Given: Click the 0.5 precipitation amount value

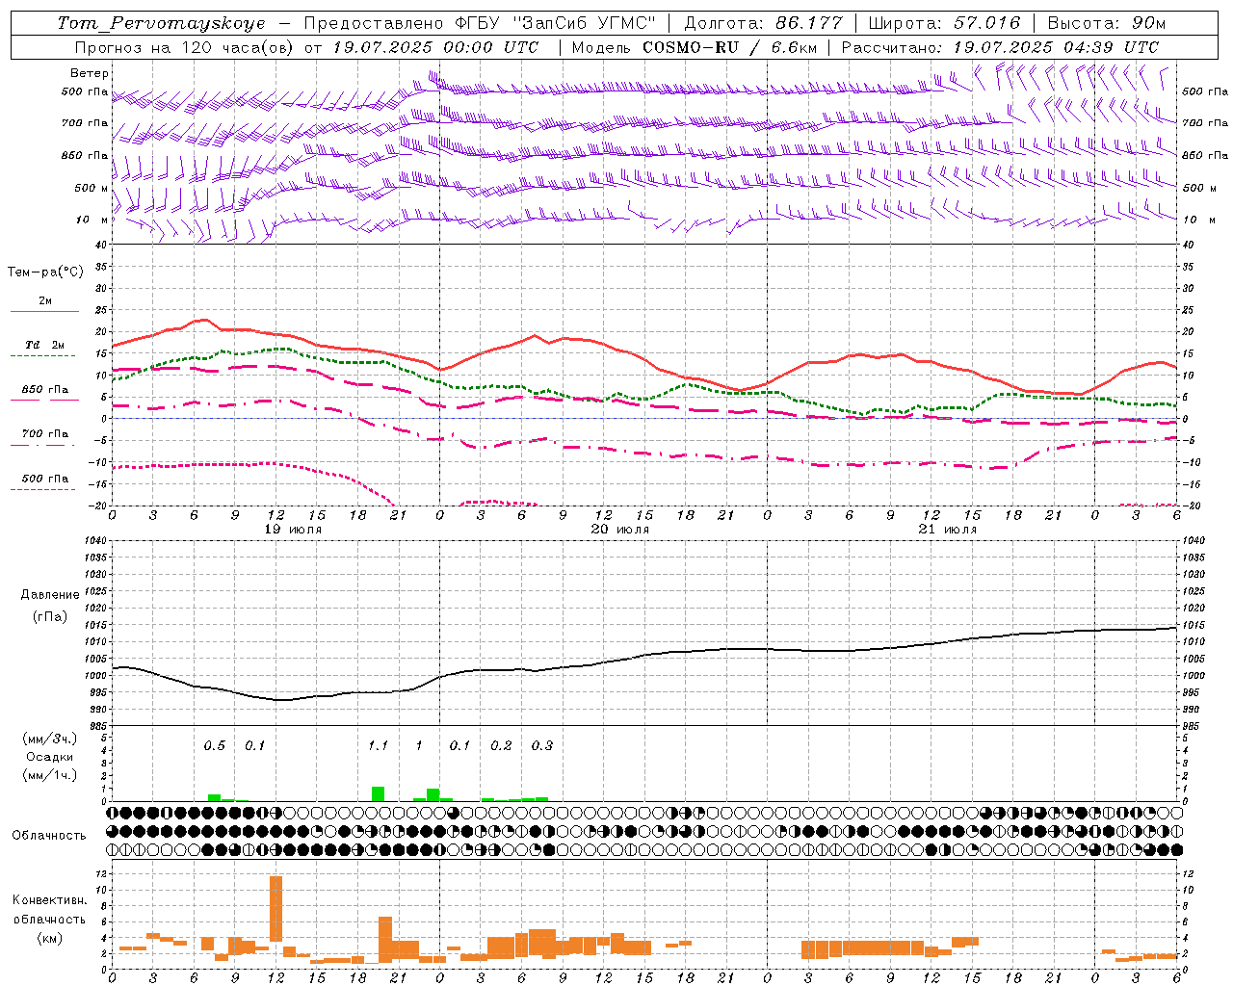Looking at the screenshot, I should (x=214, y=746).
